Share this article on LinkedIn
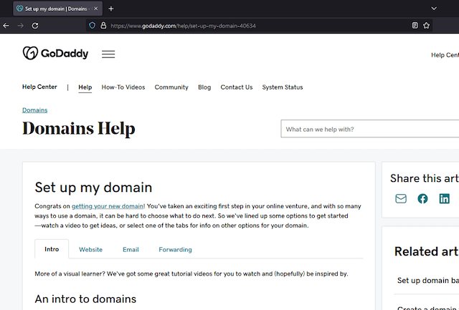Image resolution: width=459 pixels, height=310 pixels. coord(444,199)
